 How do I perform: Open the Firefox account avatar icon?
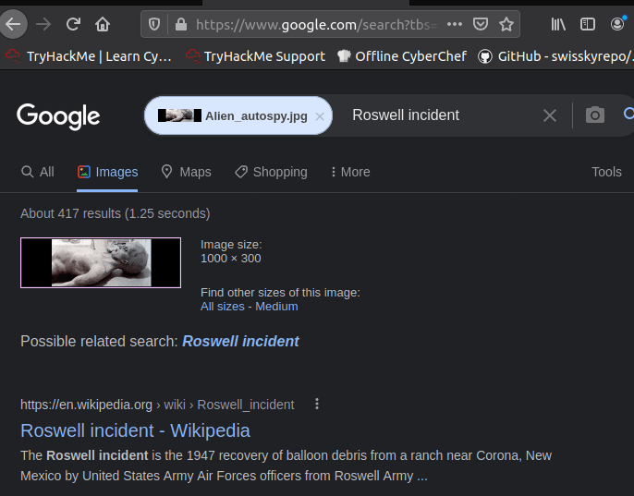point(617,24)
